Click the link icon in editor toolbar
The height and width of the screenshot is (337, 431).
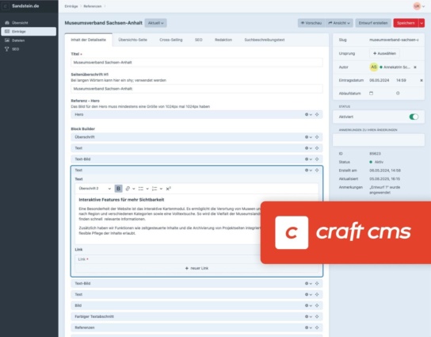click(x=128, y=189)
